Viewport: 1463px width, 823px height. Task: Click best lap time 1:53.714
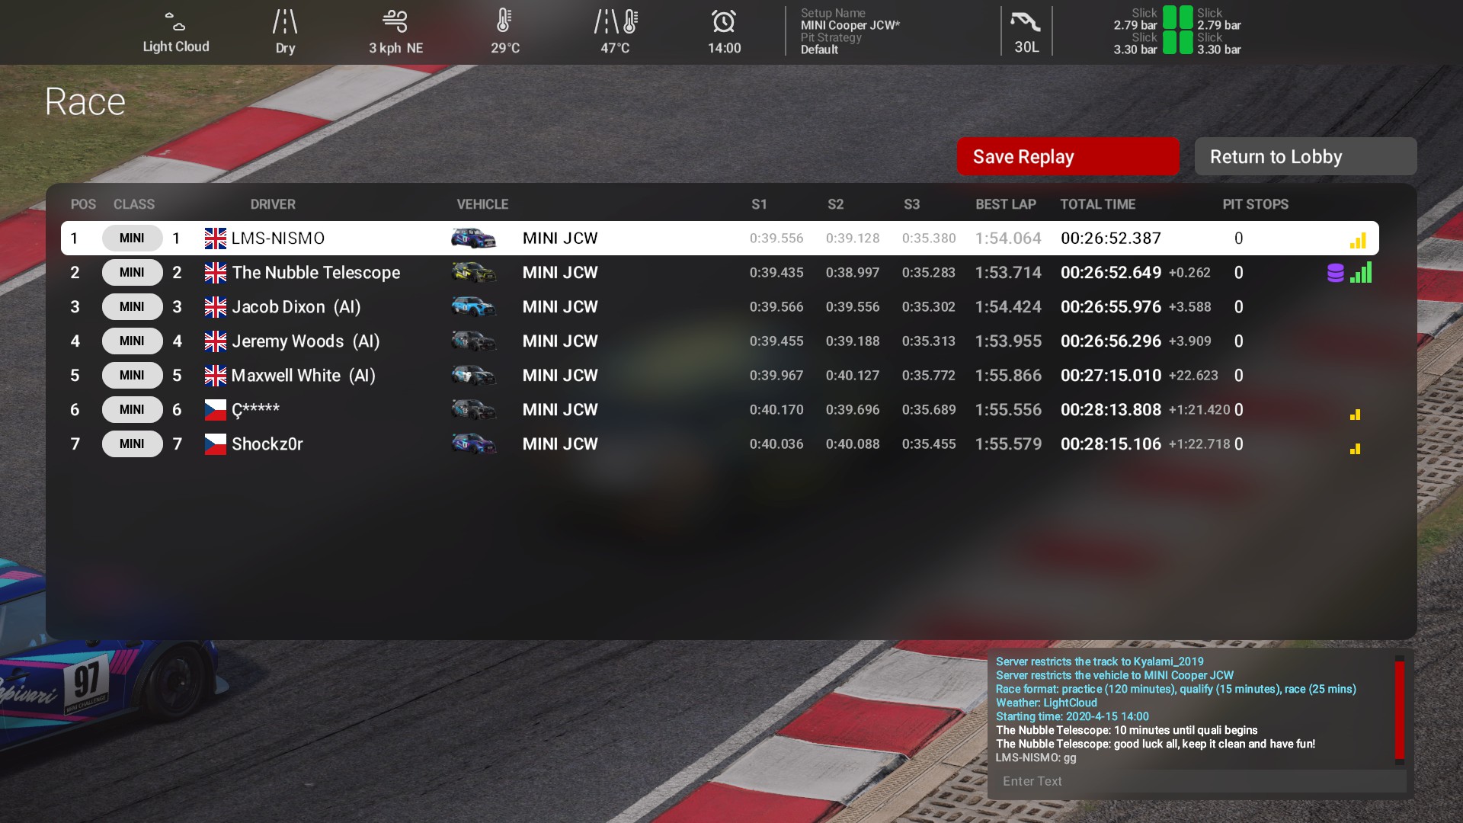[x=1008, y=273]
